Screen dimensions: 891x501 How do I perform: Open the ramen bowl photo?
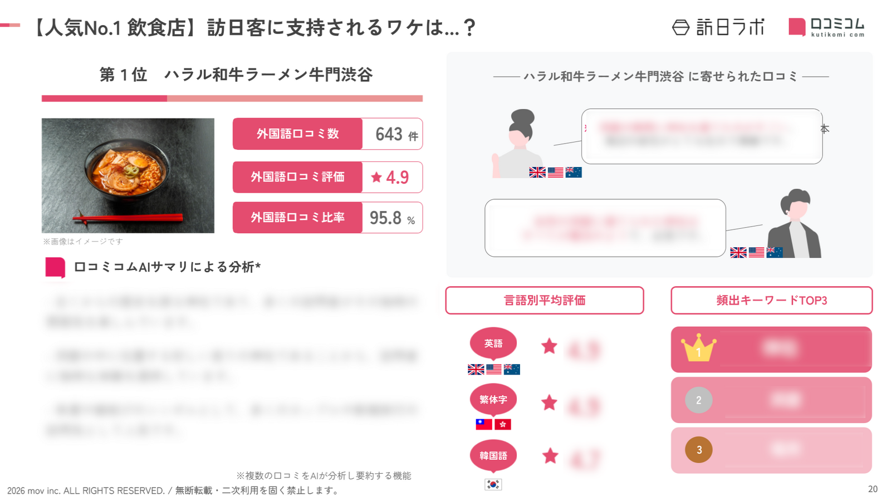click(128, 175)
